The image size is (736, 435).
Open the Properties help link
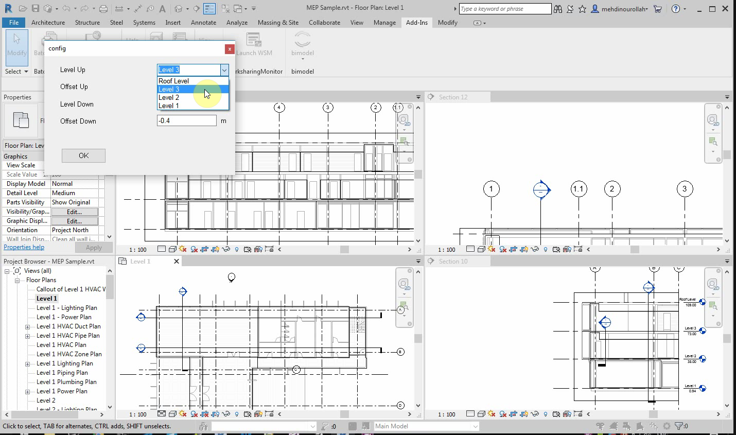pyautogui.click(x=24, y=247)
